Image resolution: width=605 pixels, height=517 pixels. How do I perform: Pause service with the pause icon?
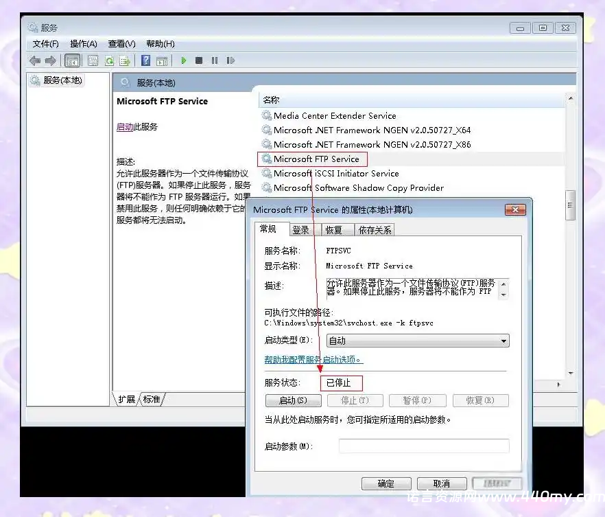point(215,60)
